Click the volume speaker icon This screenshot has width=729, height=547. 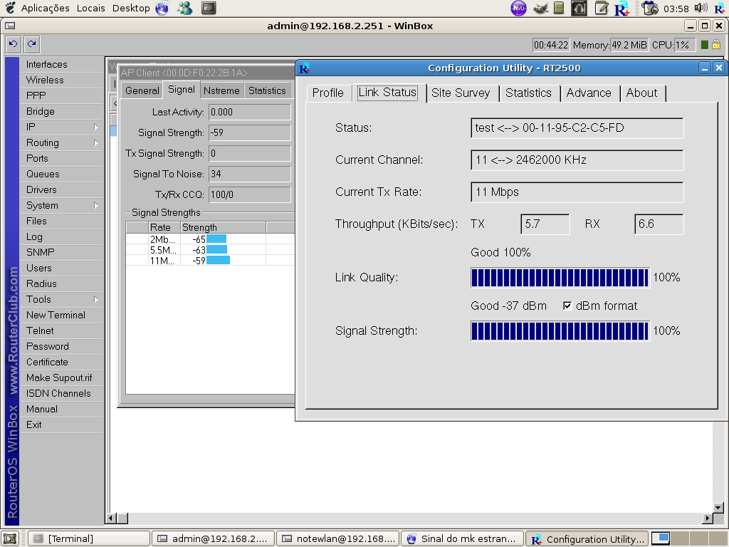pyautogui.click(x=701, y=8)
